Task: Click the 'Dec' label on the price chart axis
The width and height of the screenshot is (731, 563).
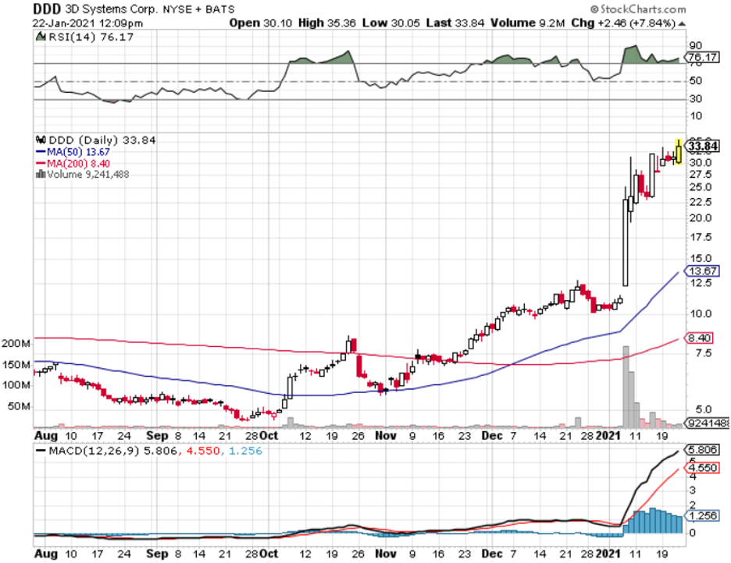Action: point(492,436)
